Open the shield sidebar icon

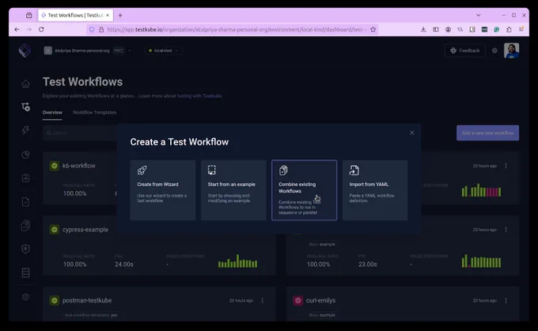26,249
